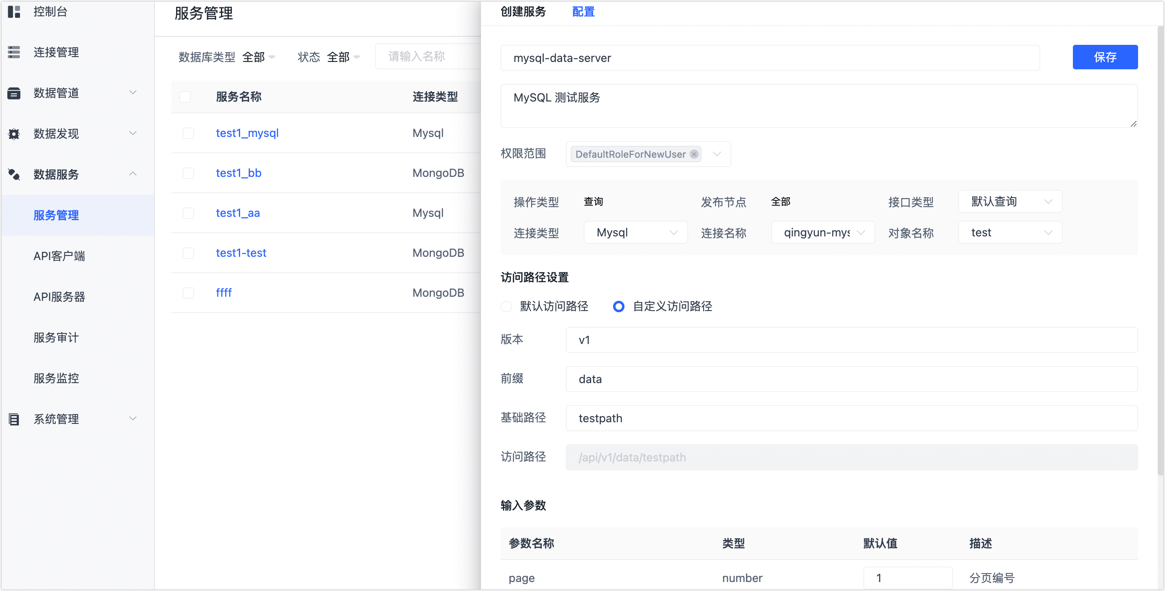Click the 基础路径 testpath input field
This screenshot has width=1165, height=591.
point(851,418)
